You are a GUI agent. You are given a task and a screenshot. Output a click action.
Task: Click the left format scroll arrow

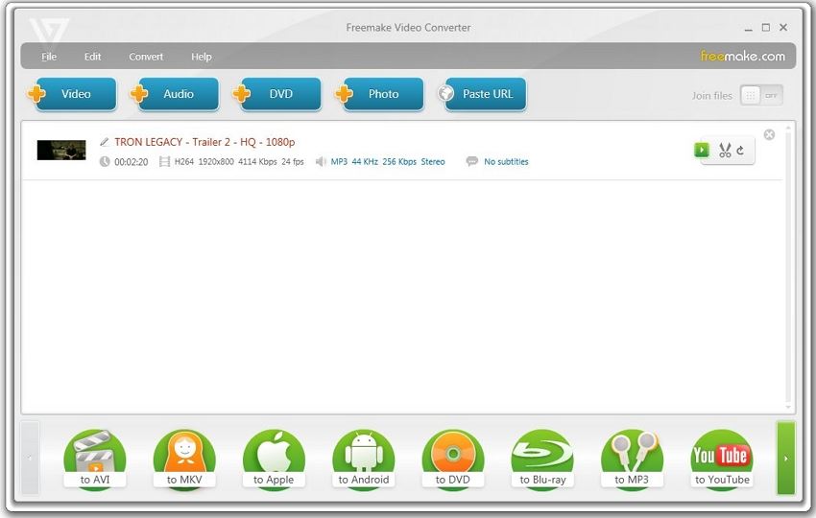(30, 459)
